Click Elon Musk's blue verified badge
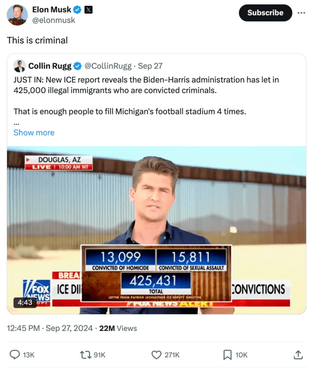The width and height of the screenshot is (312, 370). [x=77, y=10]
